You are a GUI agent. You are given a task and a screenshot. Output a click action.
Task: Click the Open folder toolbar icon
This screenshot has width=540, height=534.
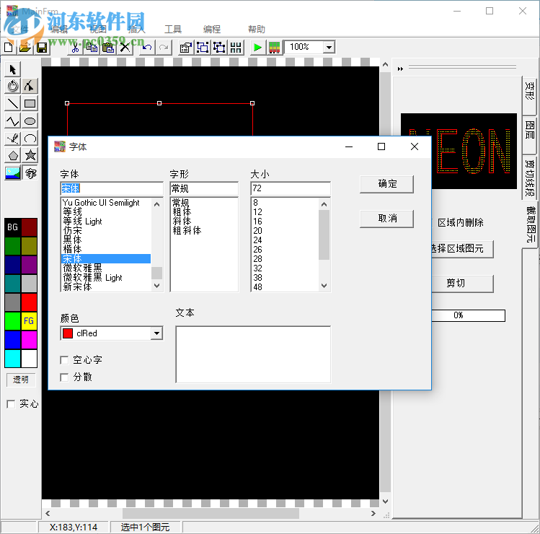pyautogui.click(x=25, y=47)
